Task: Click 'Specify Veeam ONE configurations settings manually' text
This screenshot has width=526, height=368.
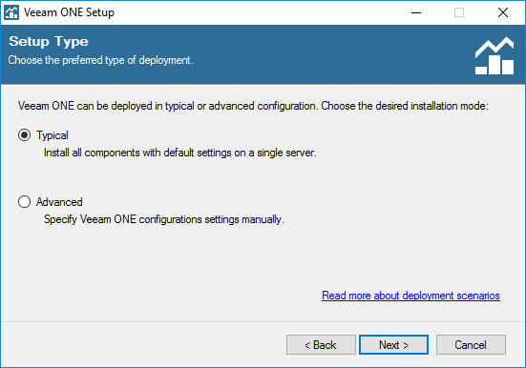Action: click(x=164, y=219)
